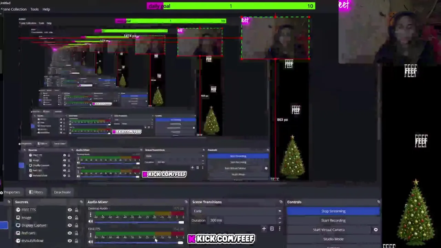Image resolution: width=441 pixels, height=248 pixels.
Task: Hide the tts/sub/follow source with eye icon
Action: coord(70,241)
